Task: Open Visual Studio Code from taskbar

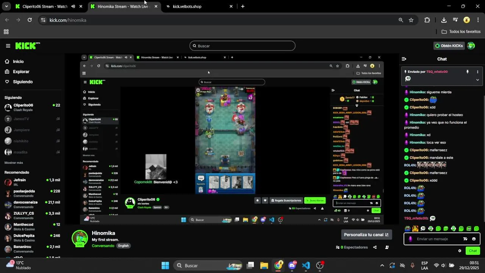Action: (306, 265)
